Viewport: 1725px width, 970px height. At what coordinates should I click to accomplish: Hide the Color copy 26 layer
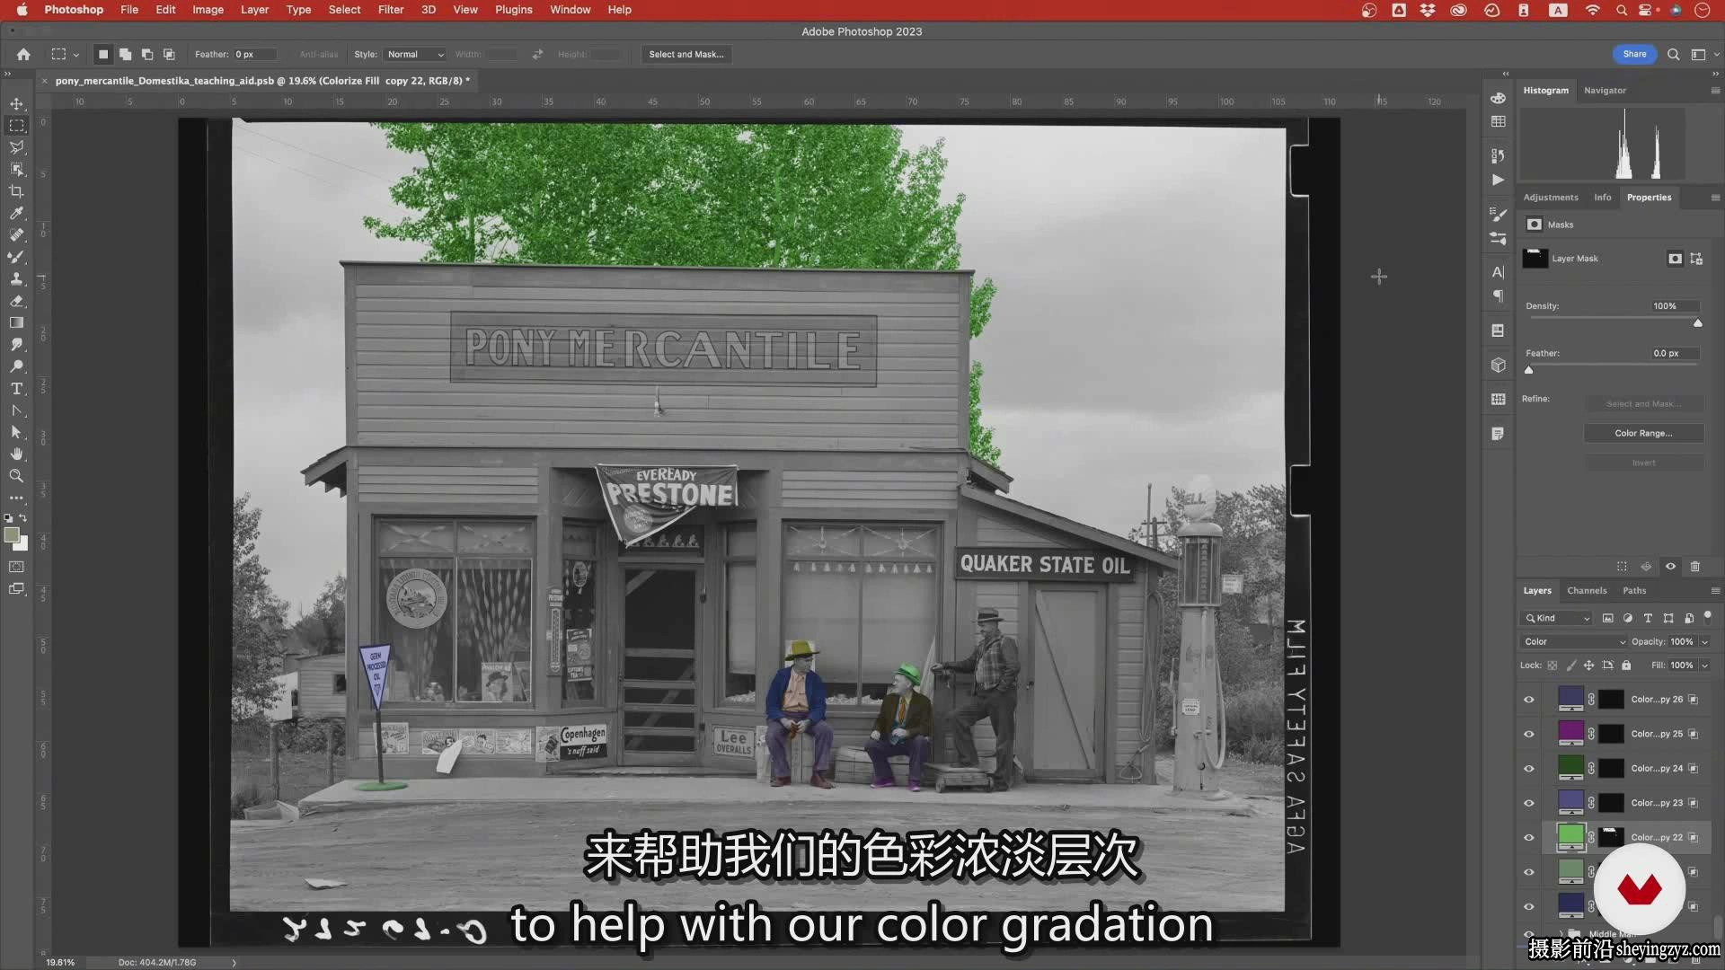pyautogui.click(x=1529, y=700)
